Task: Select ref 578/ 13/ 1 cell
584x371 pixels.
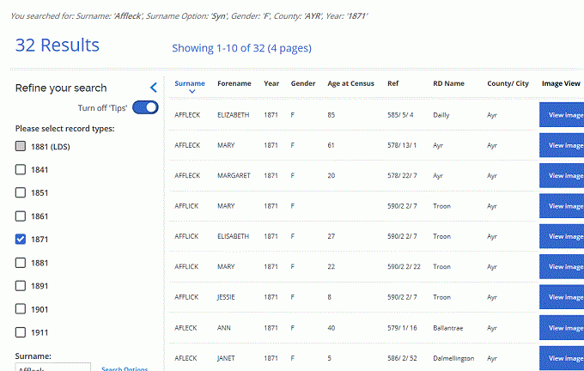Action: pos(402,145)
